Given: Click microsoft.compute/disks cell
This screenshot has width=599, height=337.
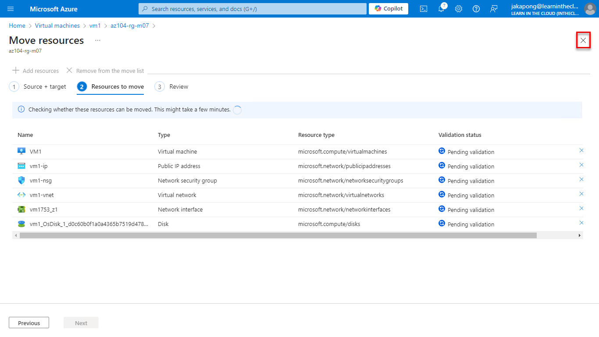Looking at the screenshot, I should (x=329, y=224).
